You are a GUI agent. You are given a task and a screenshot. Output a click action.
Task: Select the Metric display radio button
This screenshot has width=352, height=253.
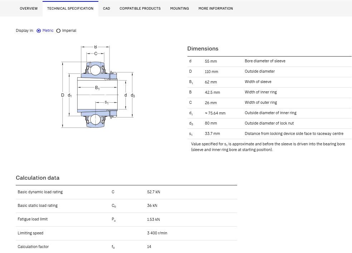click(39, 31)
